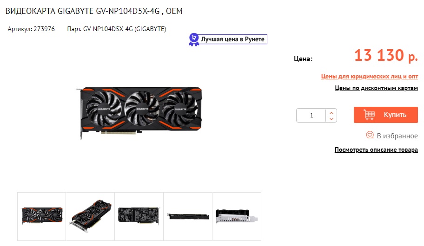Viewport: 424px width, 246px height.
Task: Click the shopping cart icon on Купить
Action: (x=370, y=115)
